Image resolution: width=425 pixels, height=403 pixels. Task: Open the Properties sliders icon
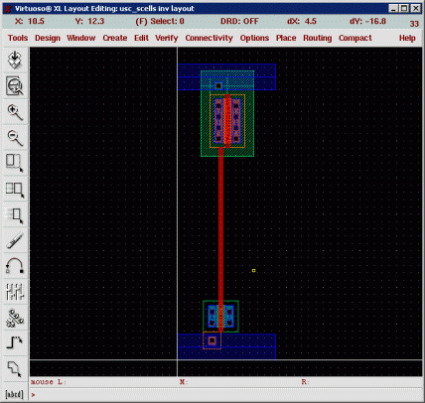click(x=15, y=292)
